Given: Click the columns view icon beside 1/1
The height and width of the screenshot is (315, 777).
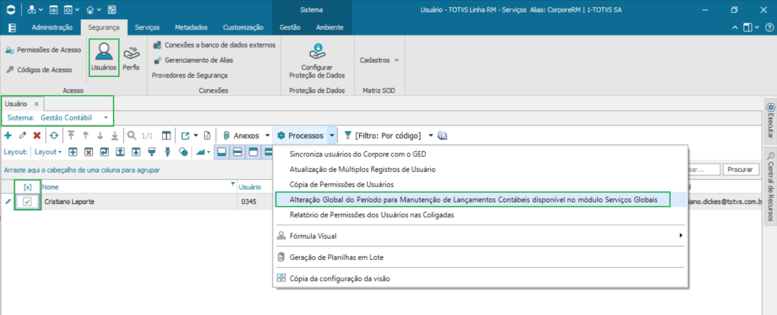Looking at the screenshot, I should point(166,136).
